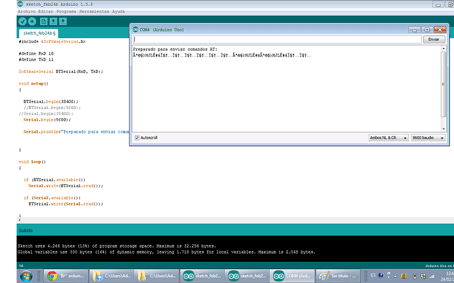
Task: Click the line number 14 in status bar
Action: point(21,266)
